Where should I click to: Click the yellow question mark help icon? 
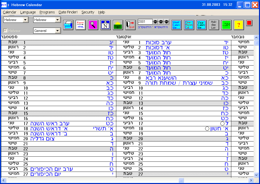click(x=239, y=25)
